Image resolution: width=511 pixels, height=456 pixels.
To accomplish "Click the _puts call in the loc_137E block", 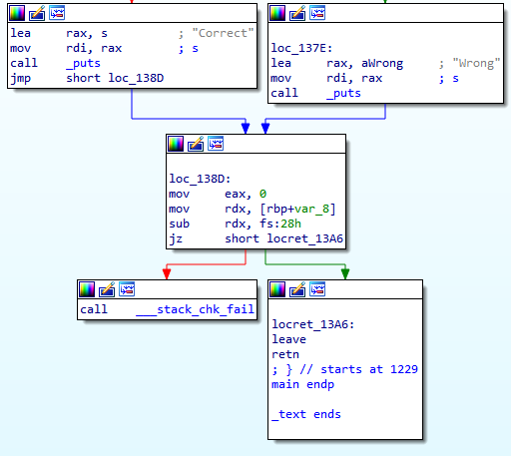I will pyautogui.click(x=343, y=93).
